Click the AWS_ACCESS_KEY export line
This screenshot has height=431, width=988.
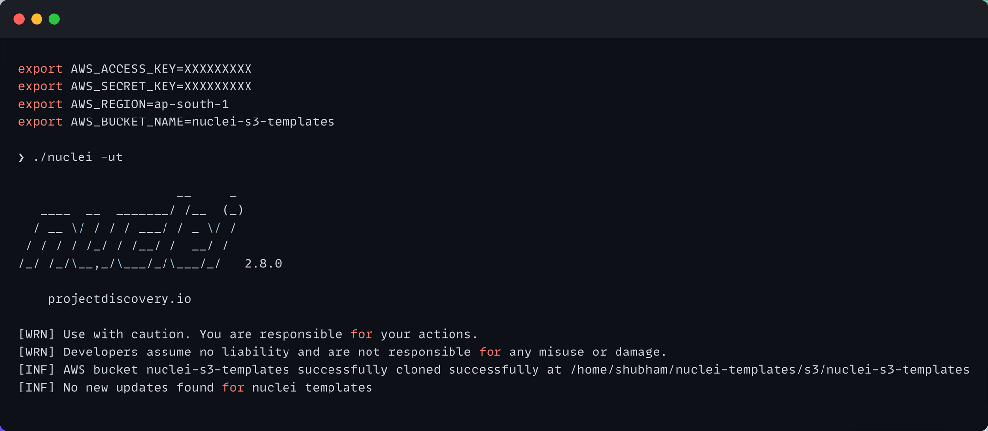[135, 69]
